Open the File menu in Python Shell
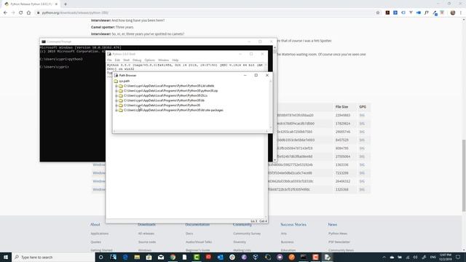The height and width of the screenshot is (262, 466). point(109,60)
